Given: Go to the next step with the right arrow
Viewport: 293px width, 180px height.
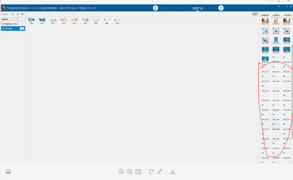Looking at the screenshot, I should click(x=221, y=8).
